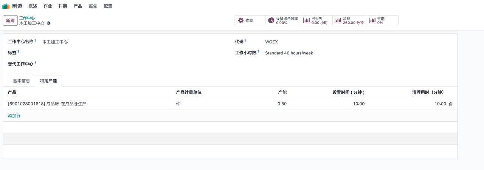Open the 设备综合效率 0.00% stat button

tap(284, 20)
